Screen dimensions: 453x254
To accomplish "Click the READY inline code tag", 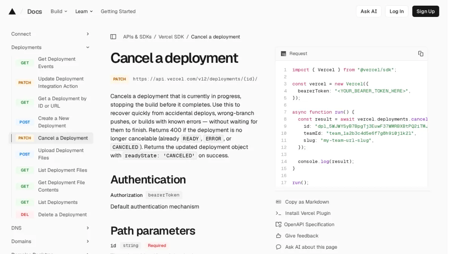I will tap(191, 139).
